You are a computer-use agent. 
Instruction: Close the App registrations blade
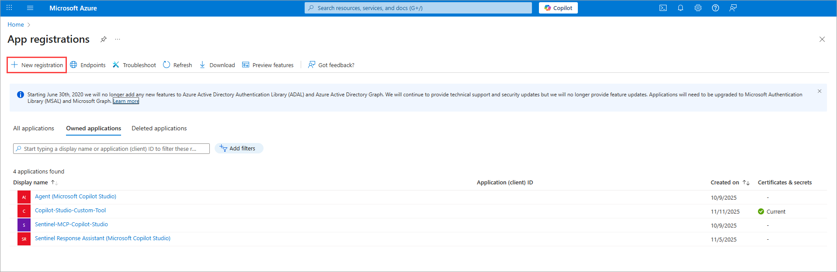click(822, 39)
